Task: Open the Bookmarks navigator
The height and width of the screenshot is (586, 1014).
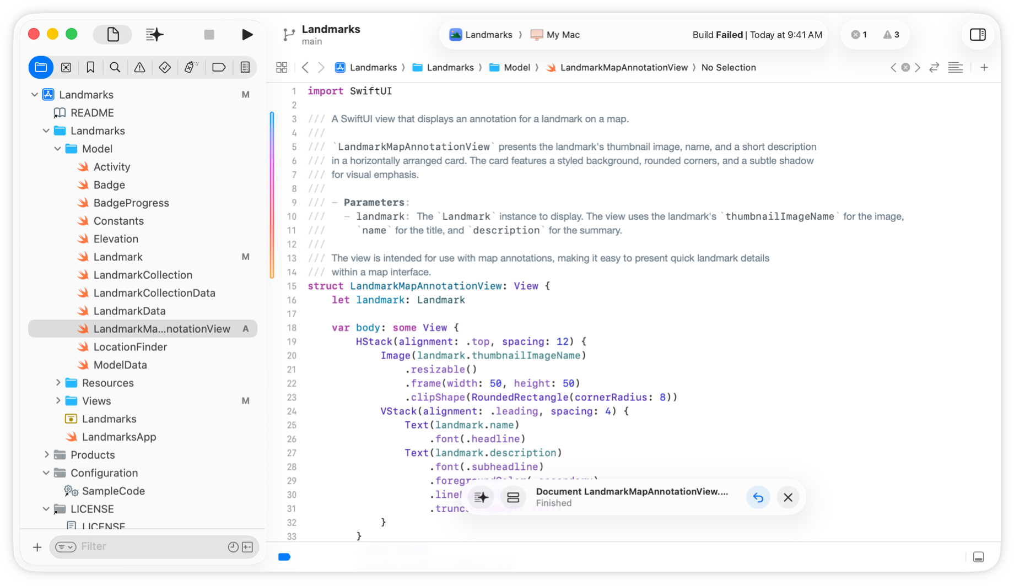Action: coord(90,67)
